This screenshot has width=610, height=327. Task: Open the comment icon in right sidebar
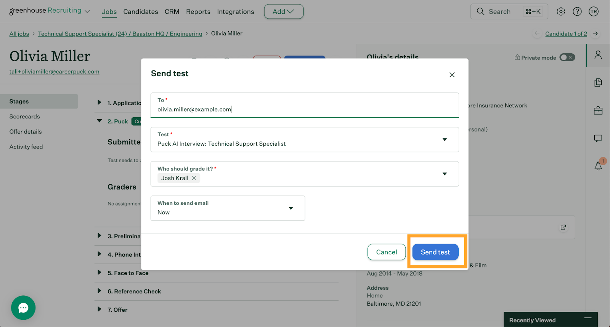(598, 138)
